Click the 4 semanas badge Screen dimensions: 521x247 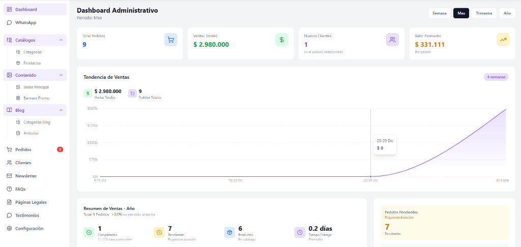click(x=496, y=77)
